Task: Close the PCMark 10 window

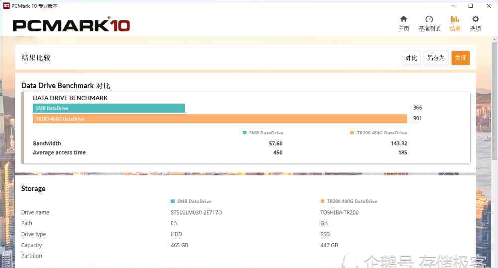Action: tap(489, 6)
